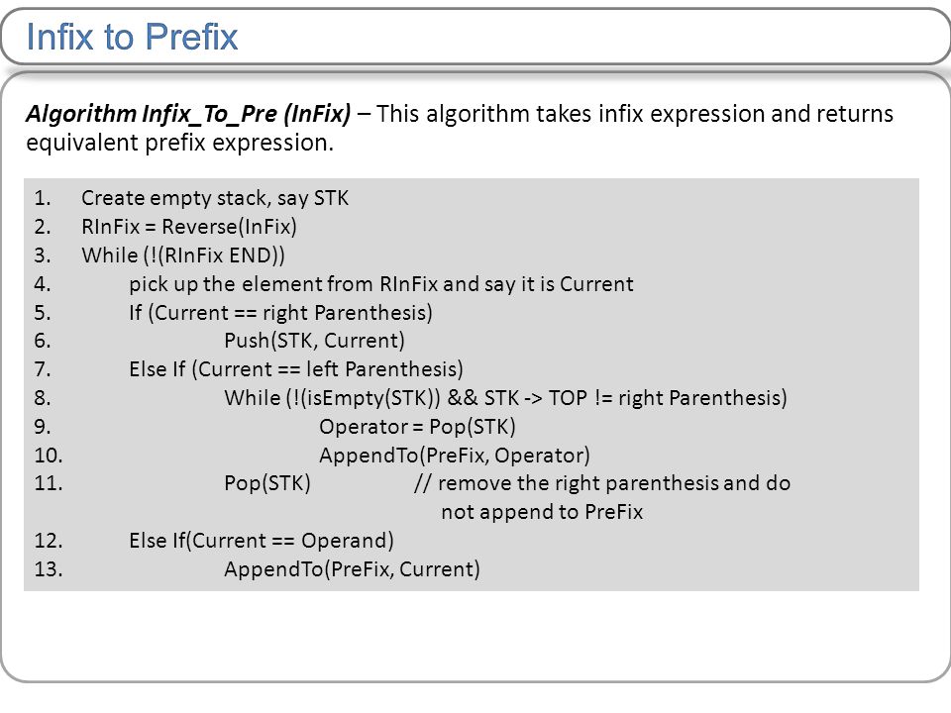Click the line 'Create empty stack, say STK'
Image resolution: width=951 pixels, height=713 pixels.
pos(215,198)
